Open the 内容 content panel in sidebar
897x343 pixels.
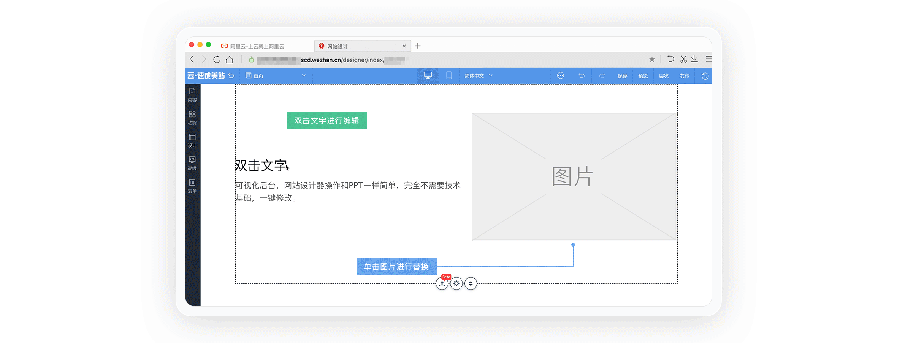[x=192, y=95]
